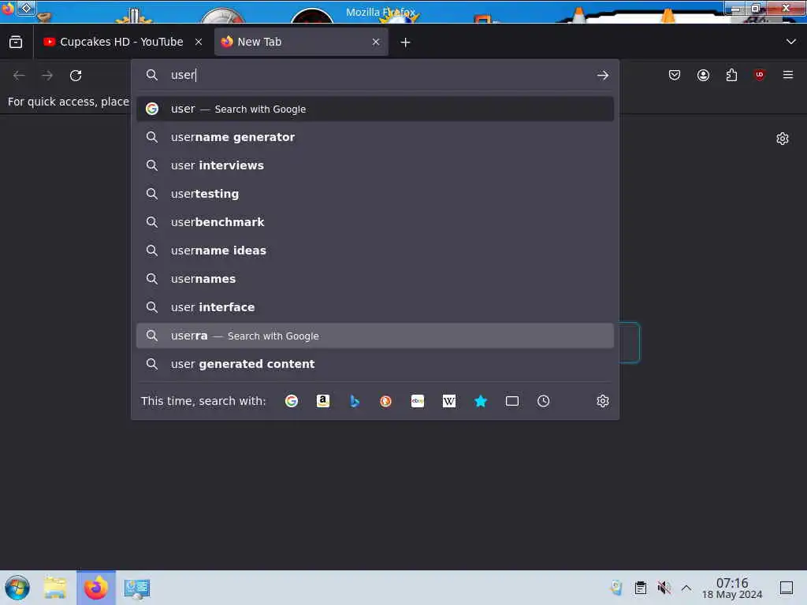The width and height of the screenshot is (807, 605).
Task: Click the address bar containing 'user'
Action: pyautogui.click(x=376, y=75)
